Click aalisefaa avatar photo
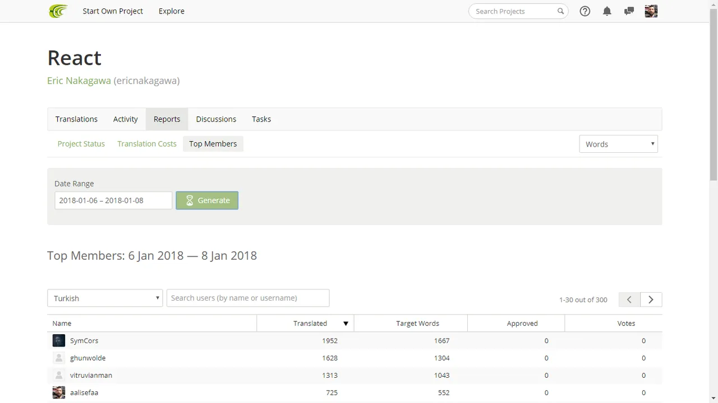718x403 pixels. 59,392
